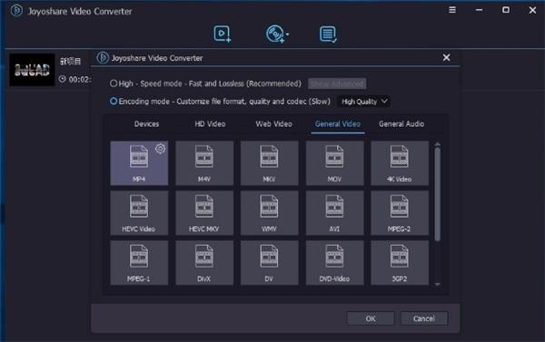Close the format selection dialog

tap(446, 57)
